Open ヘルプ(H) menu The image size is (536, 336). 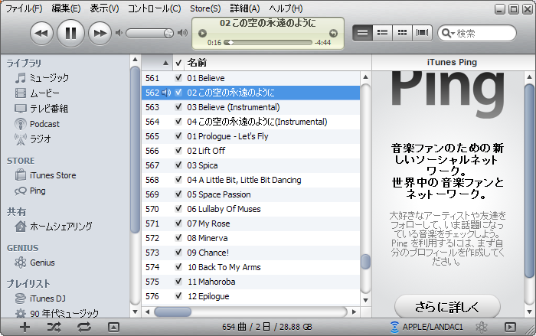coord(286,8)
